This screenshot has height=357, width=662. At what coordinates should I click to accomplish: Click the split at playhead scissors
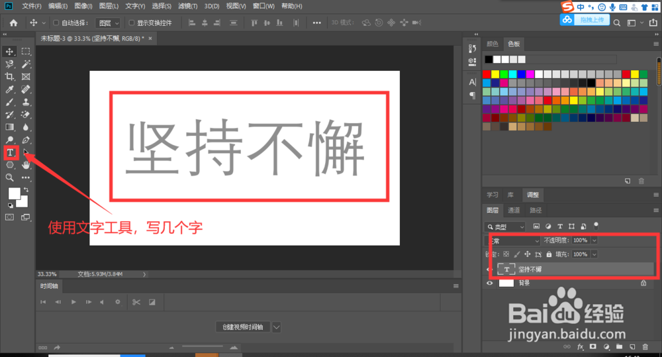click(x=136, y=302)
